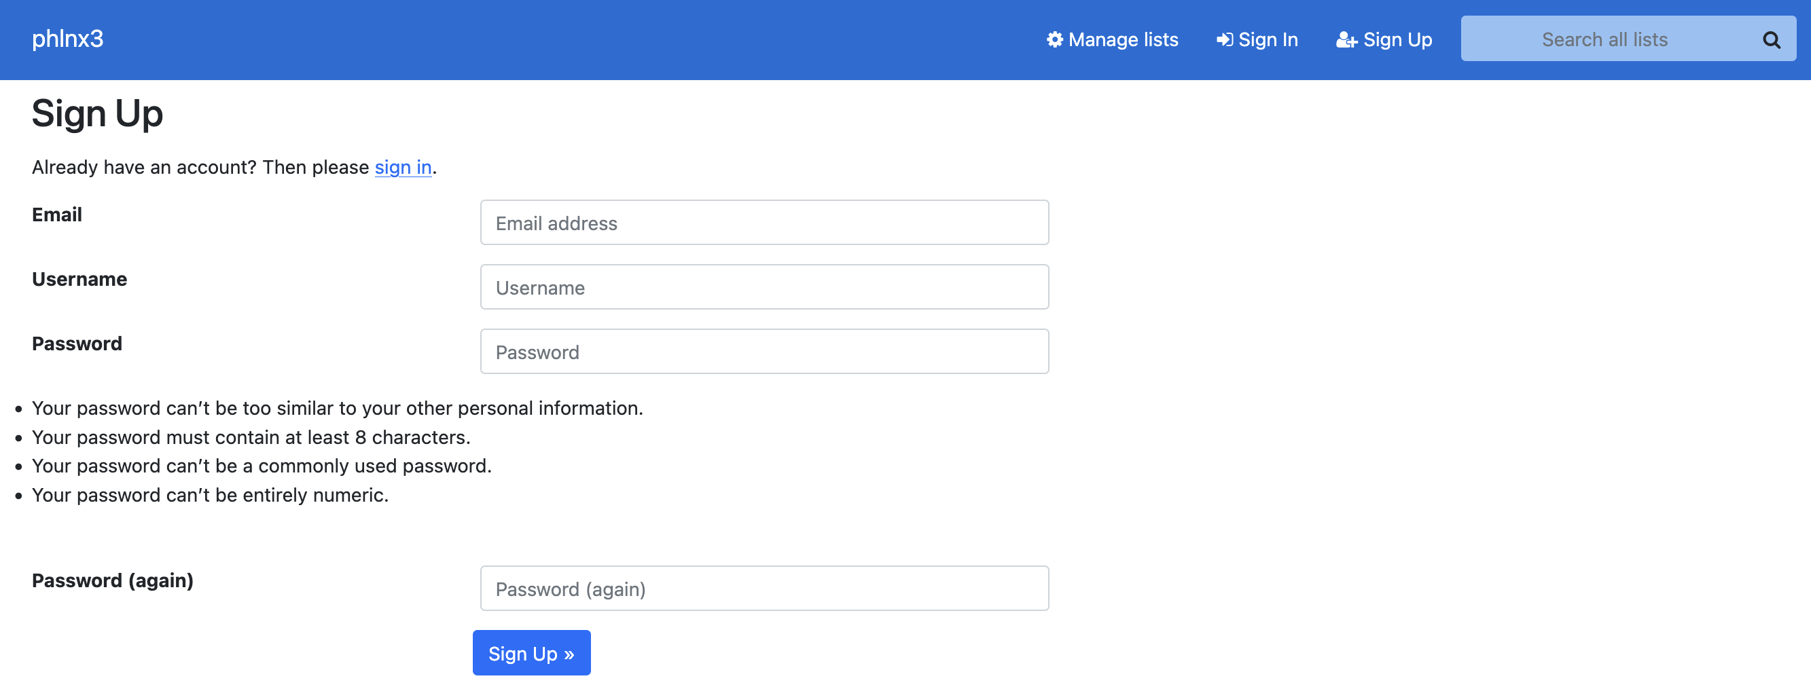
Task: Click 'too similar to your other personal information' hint
Action: [338, 409]
